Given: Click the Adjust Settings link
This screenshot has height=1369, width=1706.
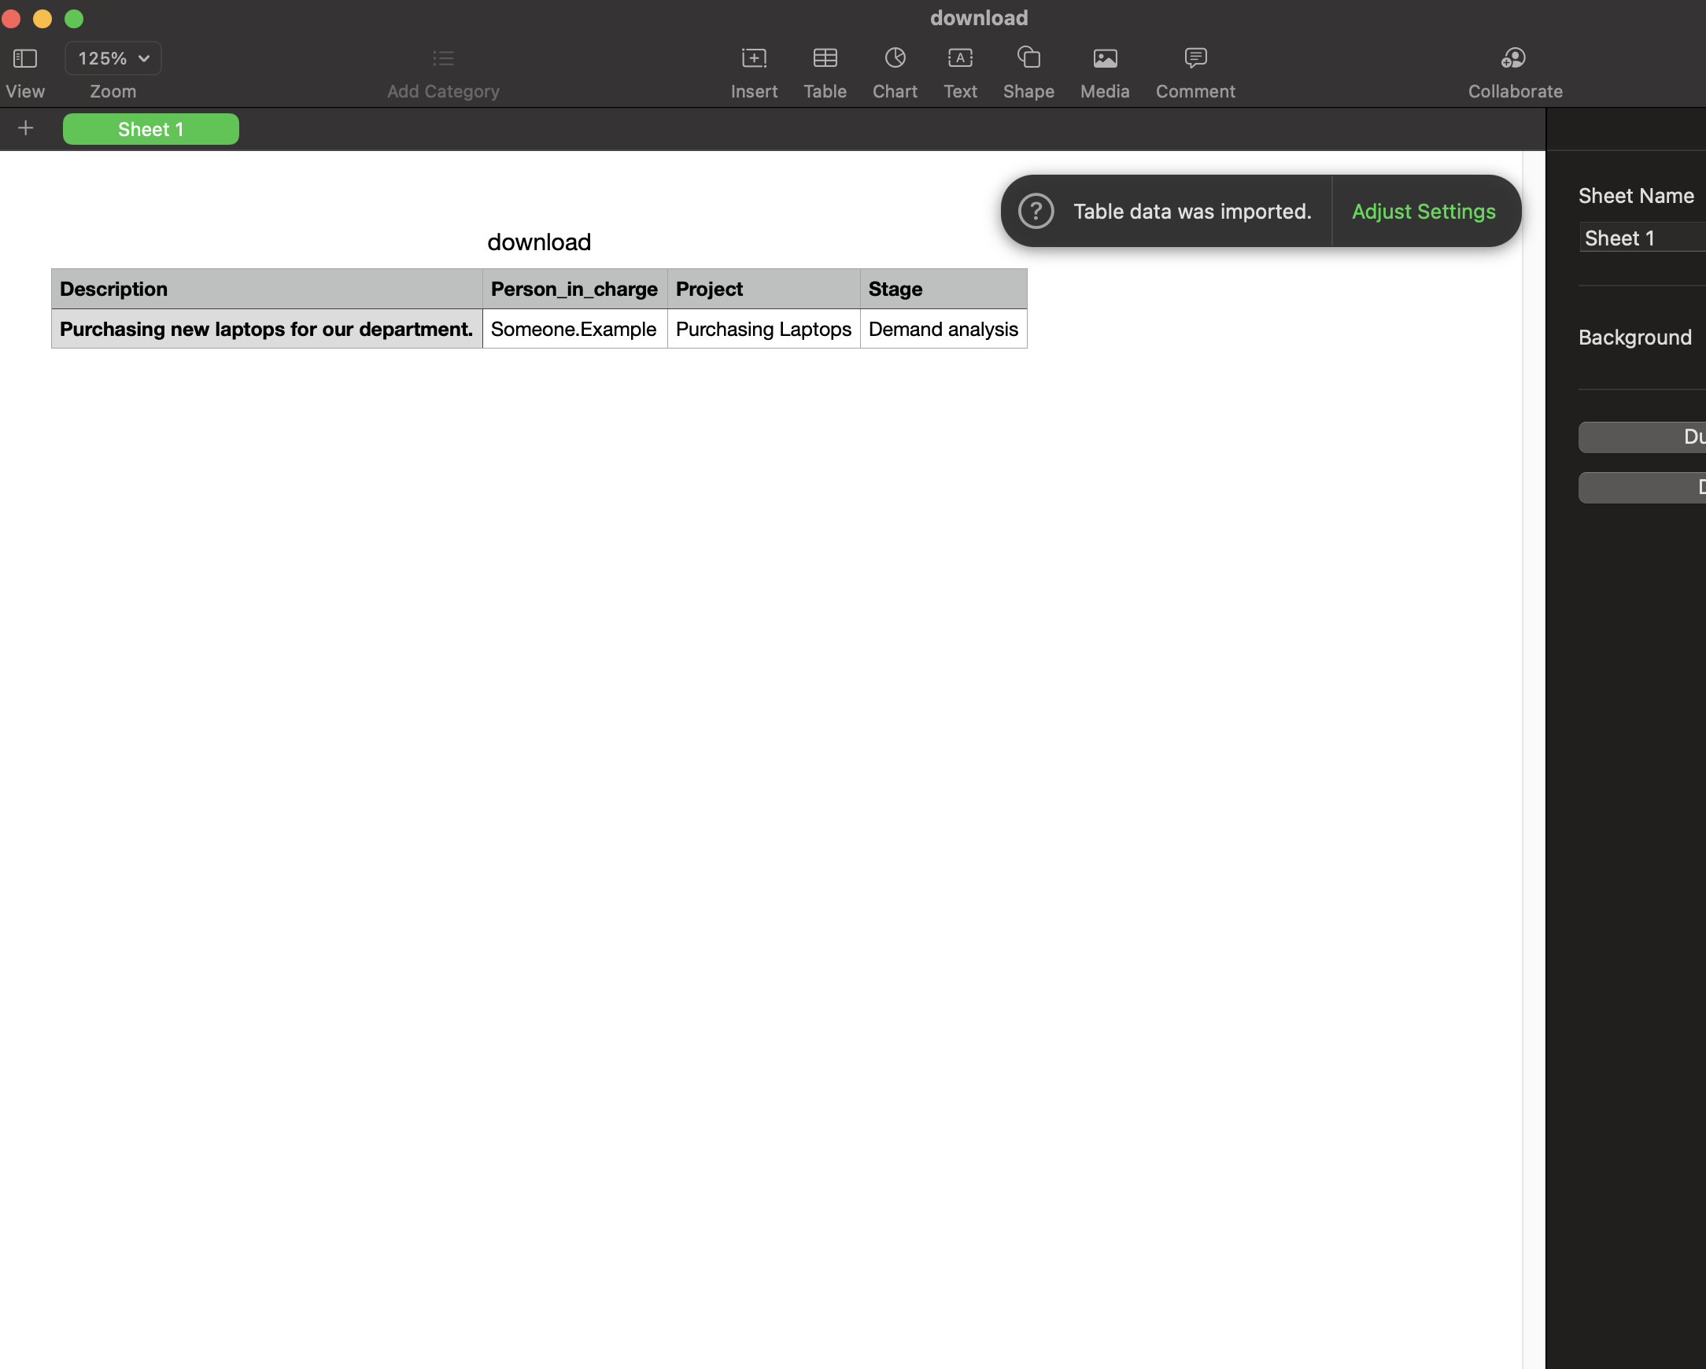Looking at the screenshot, I should point(1423,212).
